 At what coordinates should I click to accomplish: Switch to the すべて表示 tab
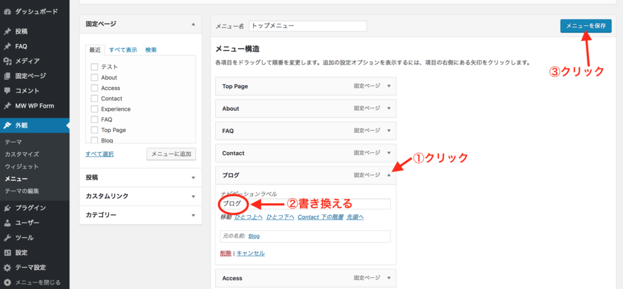[123, 50]
